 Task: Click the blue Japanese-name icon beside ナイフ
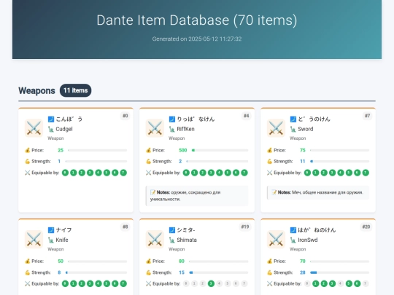[x=51, y=229]
